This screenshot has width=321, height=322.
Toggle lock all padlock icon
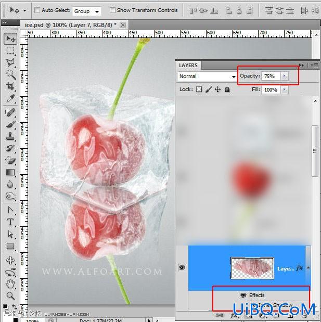[x=227, y=89]
